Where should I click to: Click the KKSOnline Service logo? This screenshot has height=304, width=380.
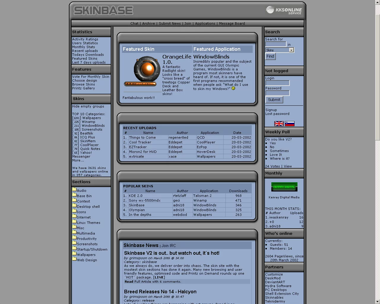284,10
